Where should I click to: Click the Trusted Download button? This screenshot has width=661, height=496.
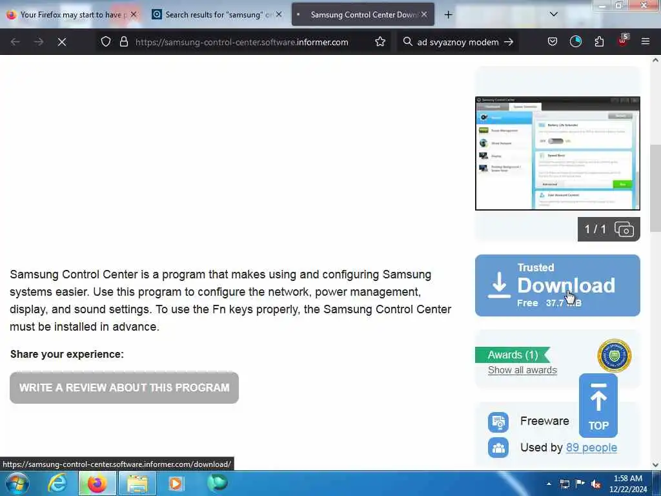tap(557, 285)
